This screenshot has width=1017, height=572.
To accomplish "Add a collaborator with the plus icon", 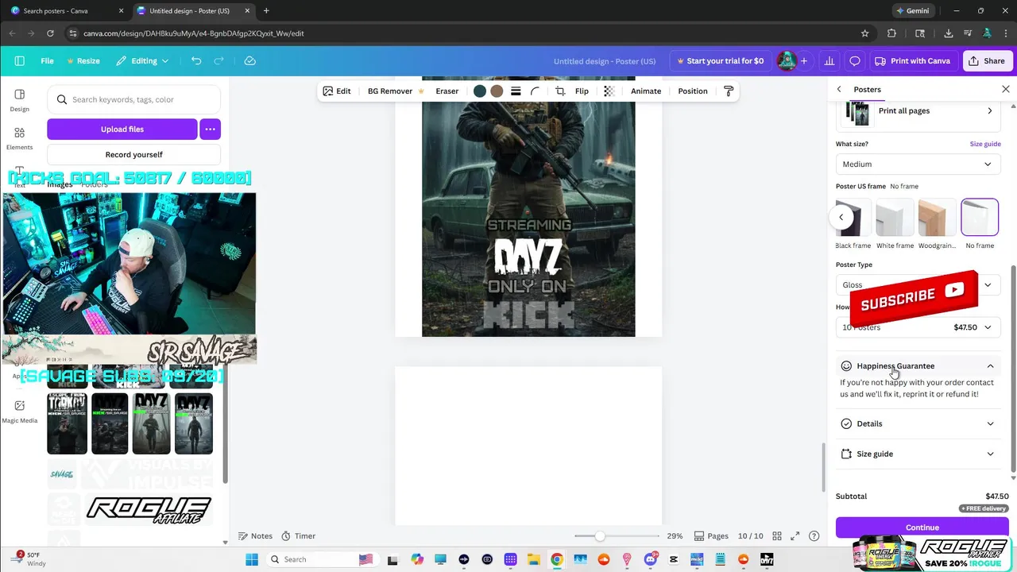I will pos(803,61).
